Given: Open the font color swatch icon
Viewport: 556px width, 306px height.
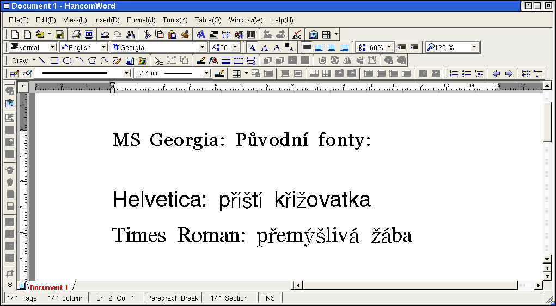Looking at the screenshot, I should point(289,47).
